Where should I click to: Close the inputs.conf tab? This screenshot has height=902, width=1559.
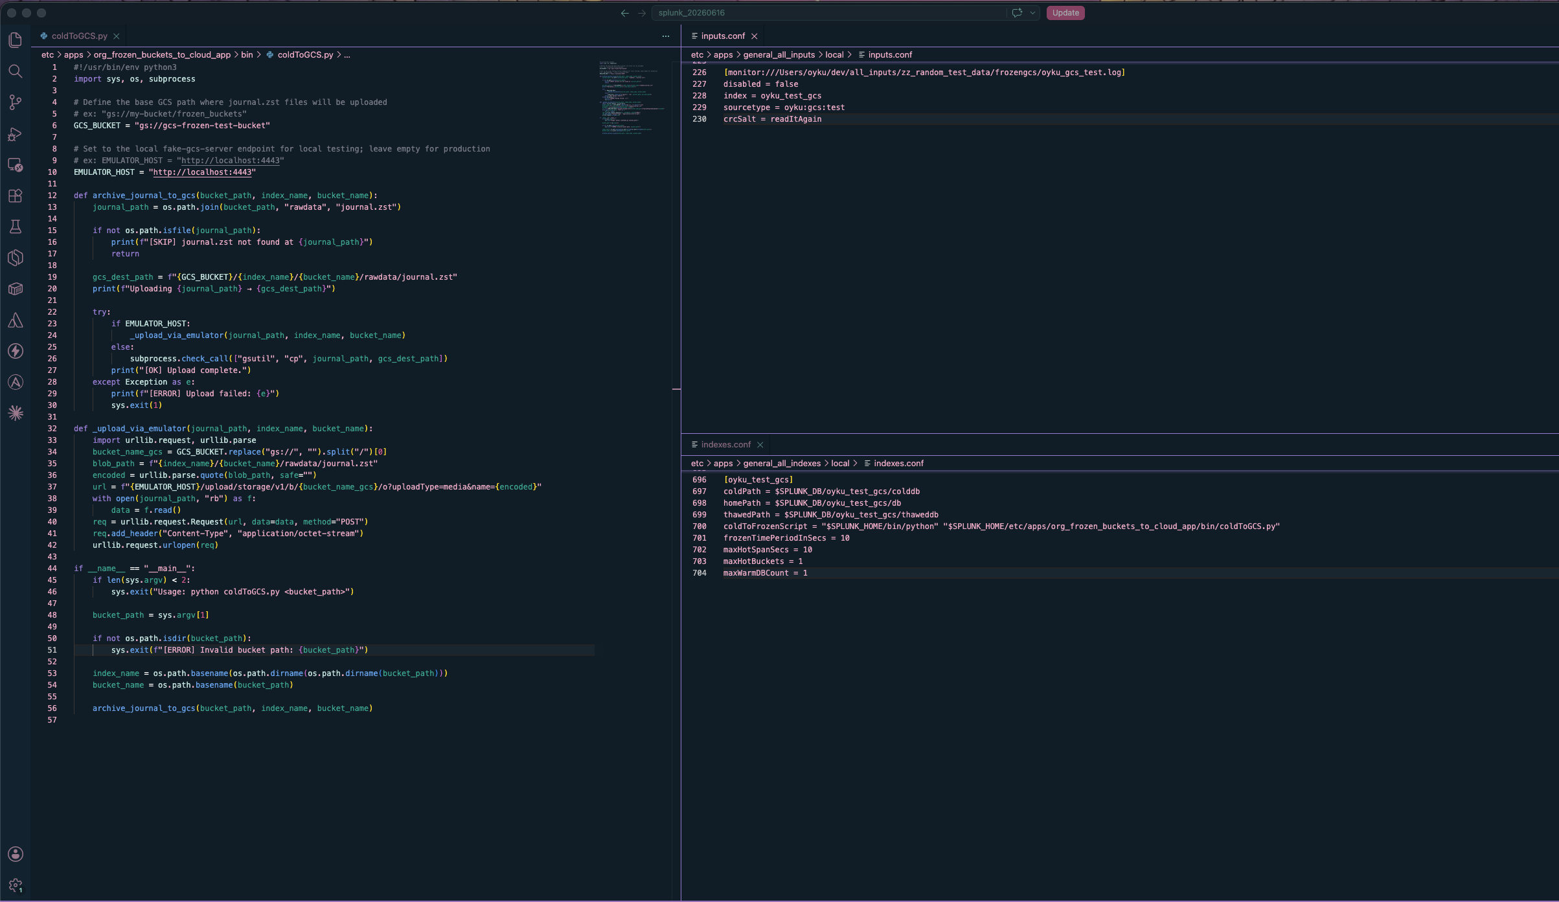pyautogui.click(x=755, y=36)
